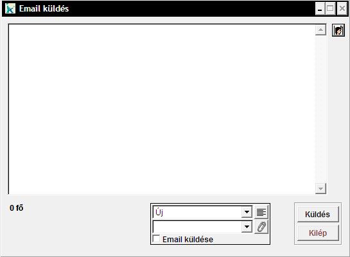Screen dimensions: 350x257
Task: Click the Email küldése checkbox label
Action: click(188, 240)
